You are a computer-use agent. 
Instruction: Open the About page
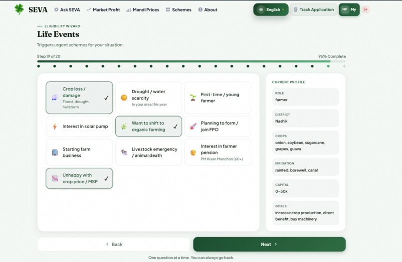[207, 10]
